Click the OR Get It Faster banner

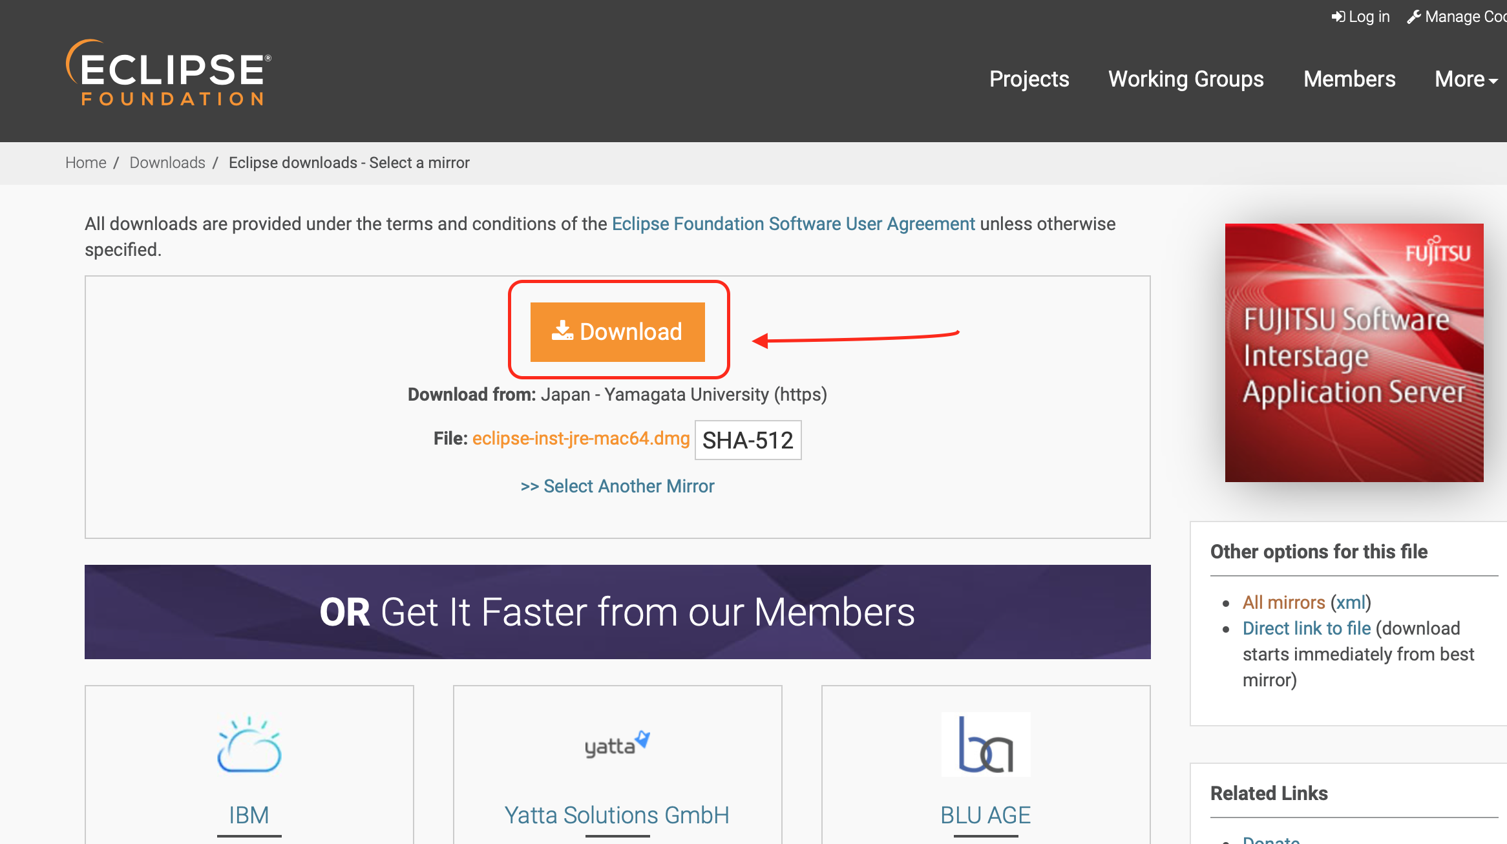coord(617,612)
